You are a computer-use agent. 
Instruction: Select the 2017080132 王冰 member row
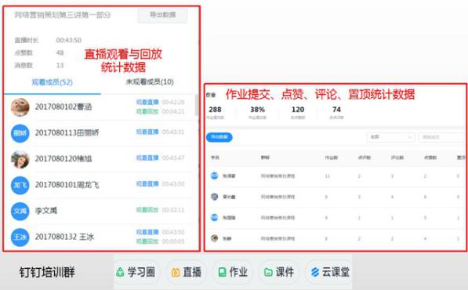click(101, 237)
